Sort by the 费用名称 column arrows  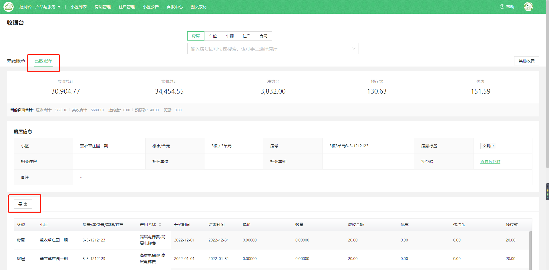click(x=160, y=225)
